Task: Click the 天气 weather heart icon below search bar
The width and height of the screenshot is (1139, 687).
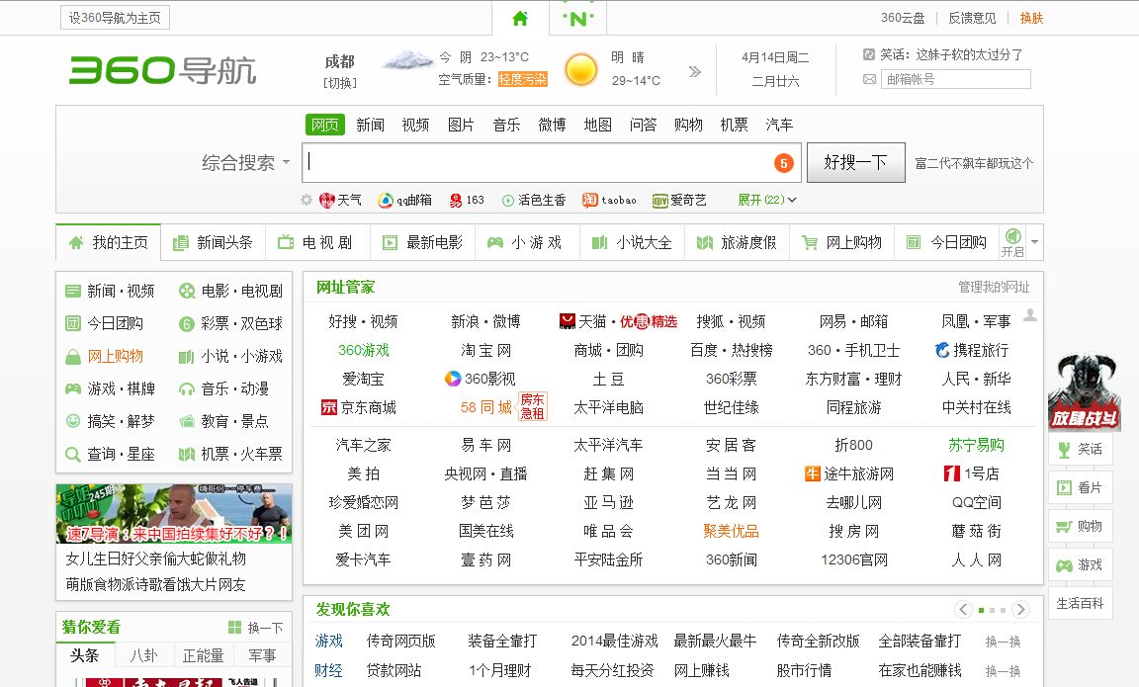Action: pyautogui.click(x=326, y=199)
